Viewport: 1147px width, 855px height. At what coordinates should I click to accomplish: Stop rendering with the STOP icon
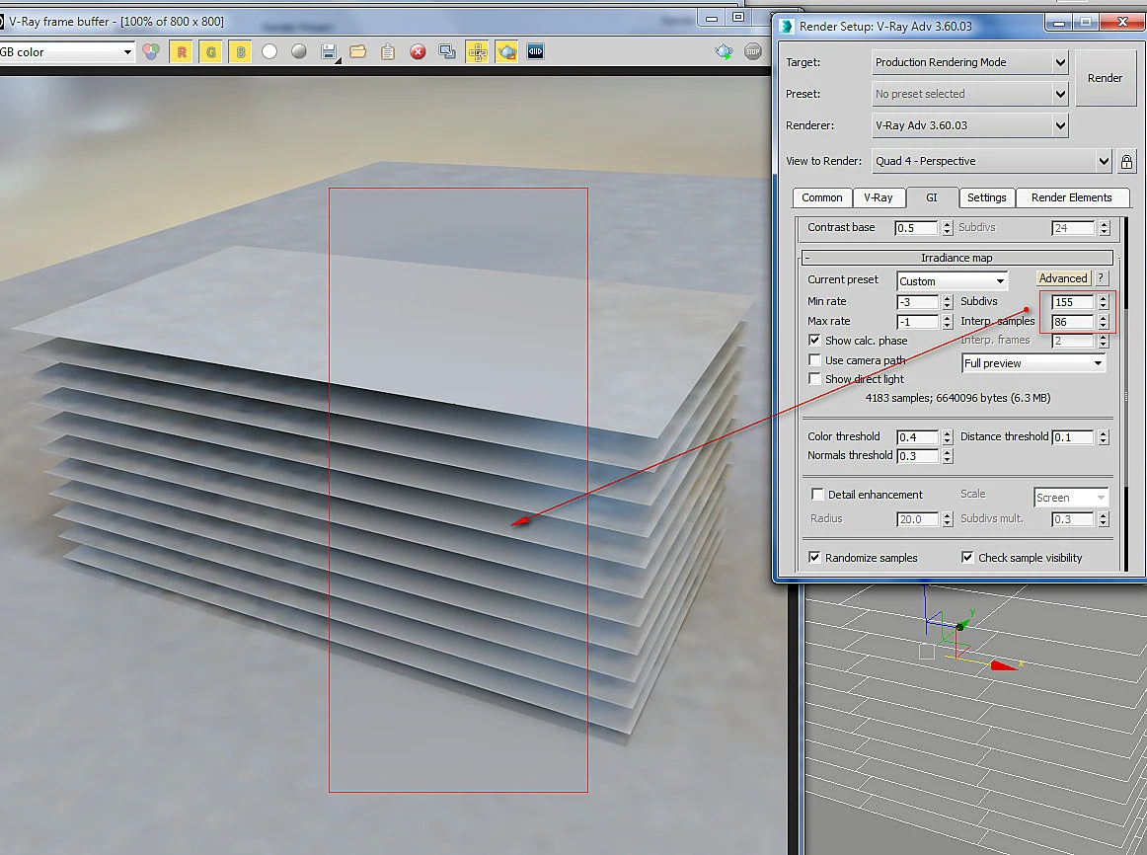point(753,52)
